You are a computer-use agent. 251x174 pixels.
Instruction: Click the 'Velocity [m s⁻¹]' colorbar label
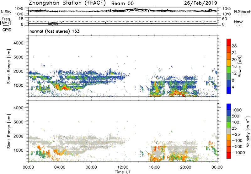coord(248,131)
